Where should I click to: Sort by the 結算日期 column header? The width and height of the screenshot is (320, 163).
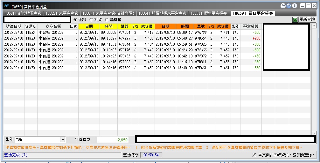point(14,26)
